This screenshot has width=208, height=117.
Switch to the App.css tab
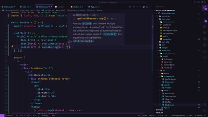point(94,7)
